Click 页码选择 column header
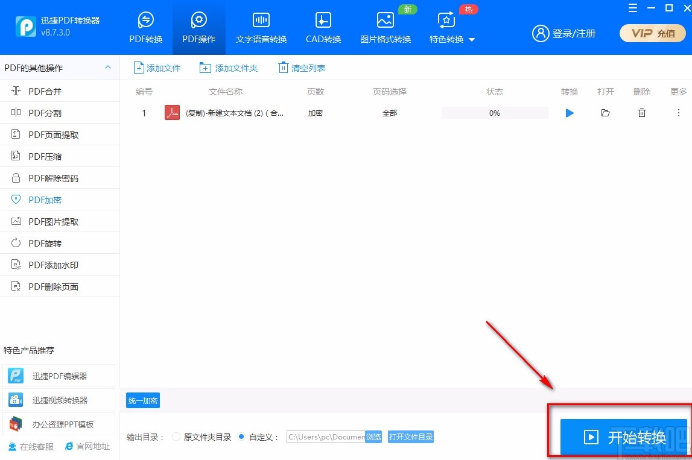 click(390, 91)
